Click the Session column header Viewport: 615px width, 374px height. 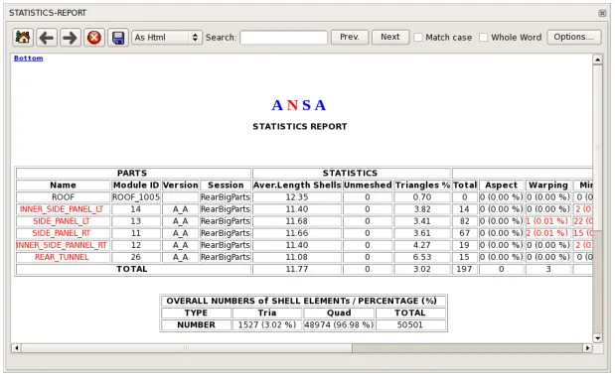point(226,186)
